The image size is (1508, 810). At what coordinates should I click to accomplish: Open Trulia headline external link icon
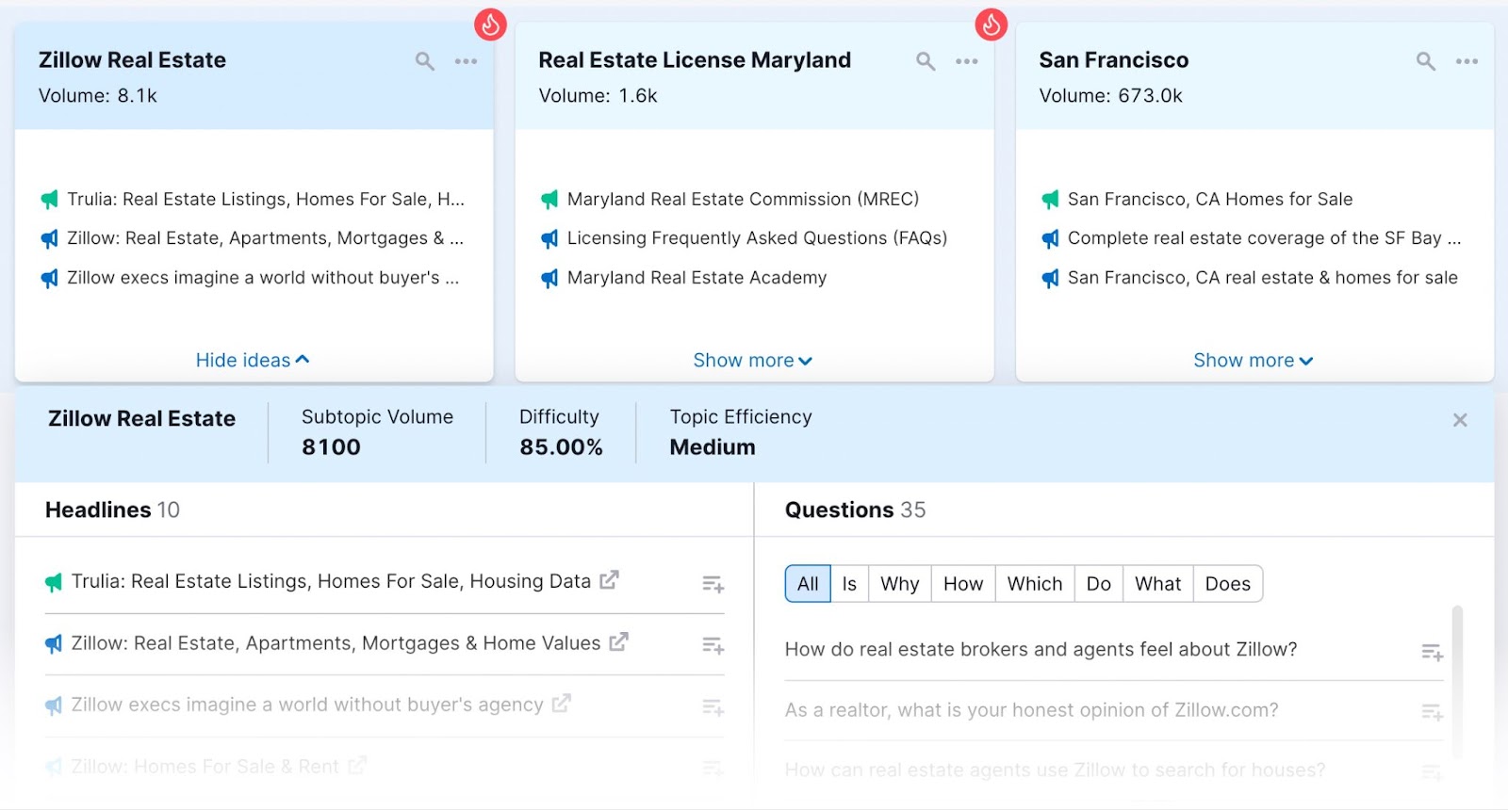[609, 580]
